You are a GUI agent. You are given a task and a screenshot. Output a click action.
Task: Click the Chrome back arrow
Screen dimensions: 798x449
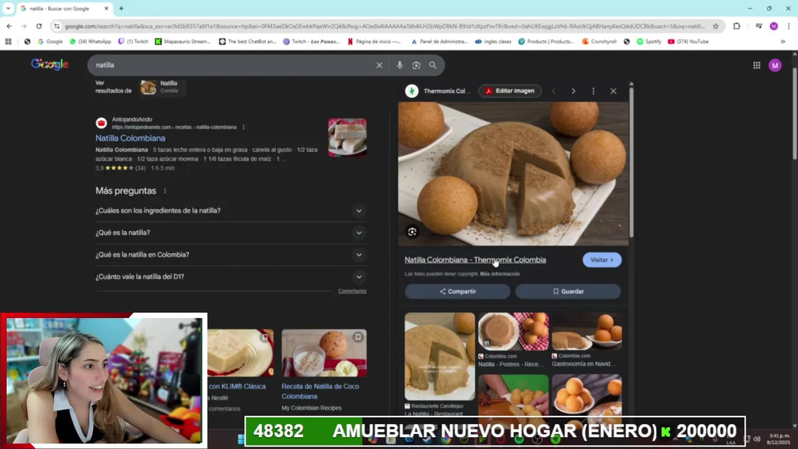coord(9,26)
